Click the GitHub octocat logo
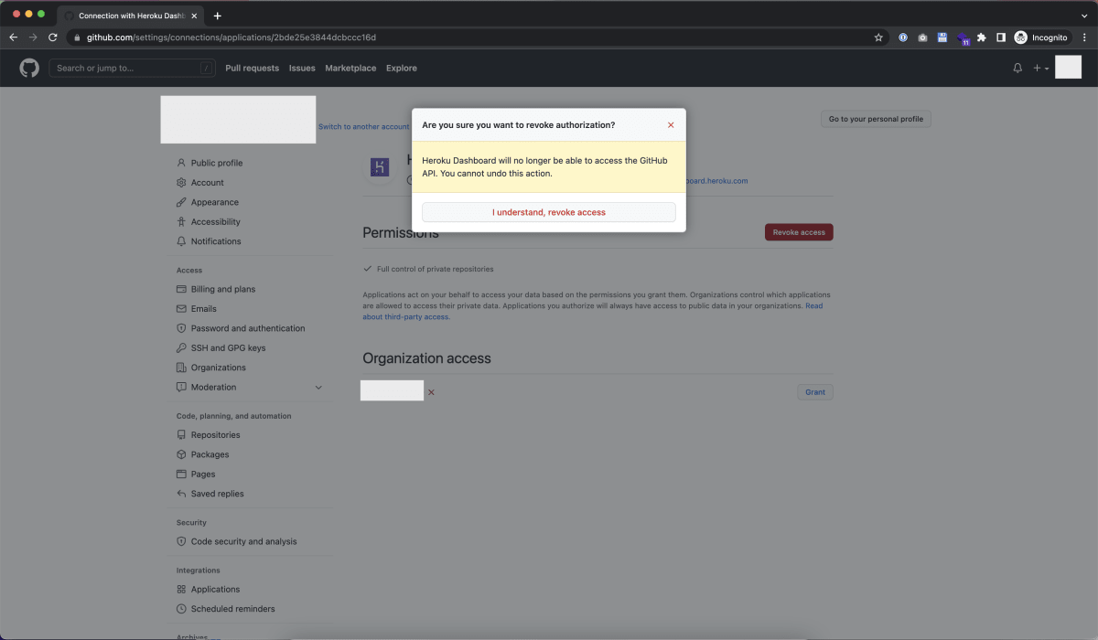Image resolution: width=1098 pixels, height=640 pixels. click(x=29, y=68)
